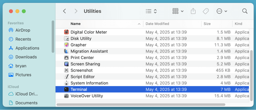
Task: Click the Pictures sidebar icon
Action: click(11, 75)
